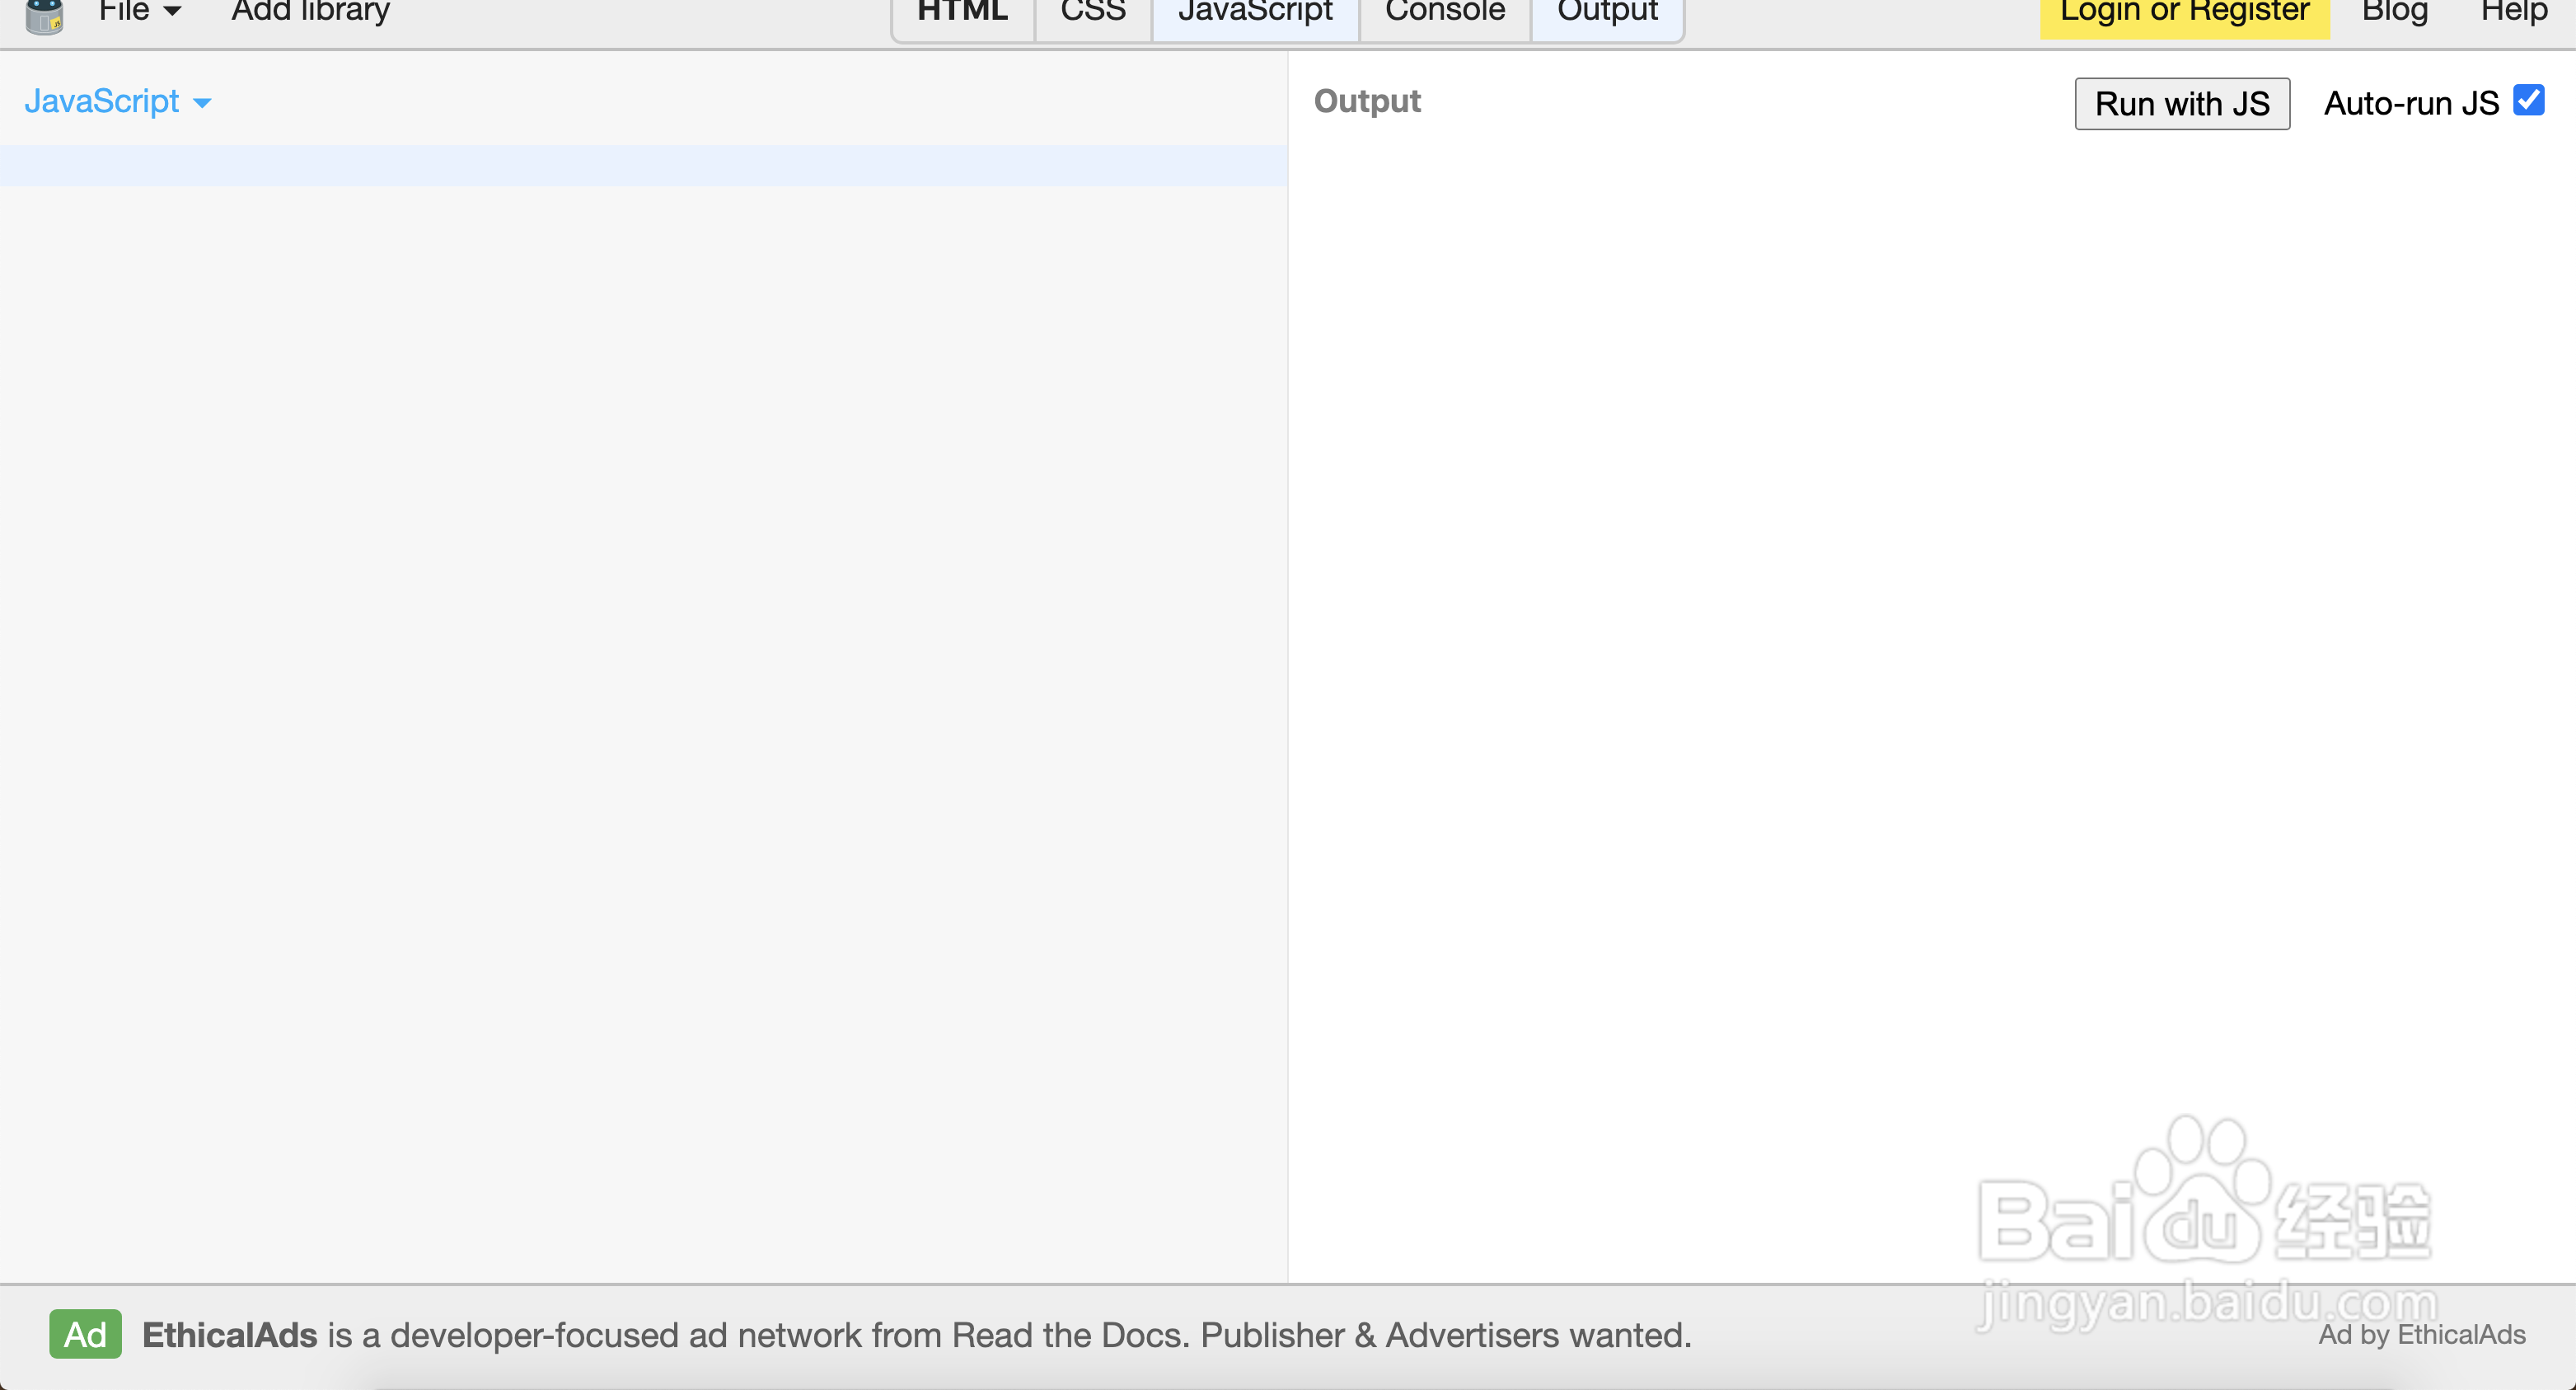Click the Ad by EthicalAds link
Screen dimensions: 2576x1390
pyautogui.click(x=2421, y=1334)
